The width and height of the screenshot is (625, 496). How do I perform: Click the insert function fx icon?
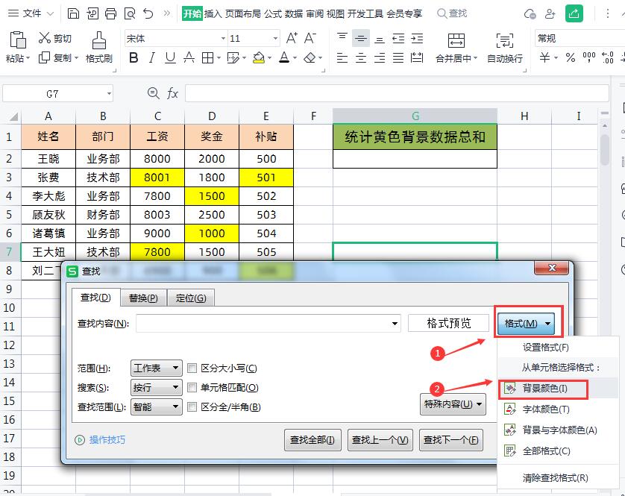[x=172, y=93]
